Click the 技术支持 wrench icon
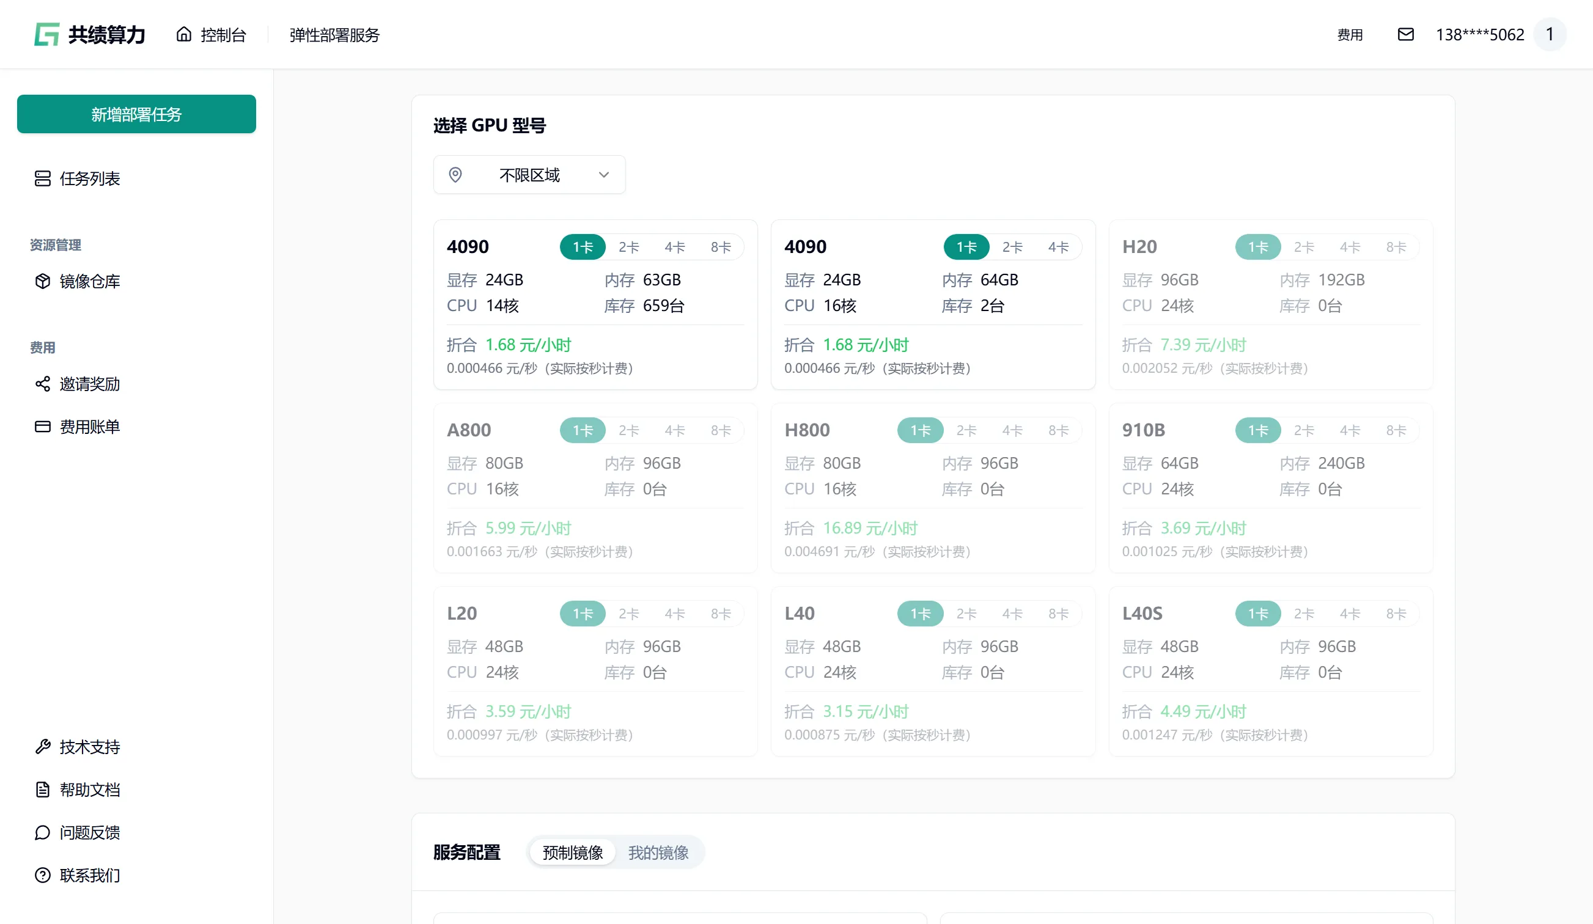The image size is (1593, 924). [x=42, y=746]
